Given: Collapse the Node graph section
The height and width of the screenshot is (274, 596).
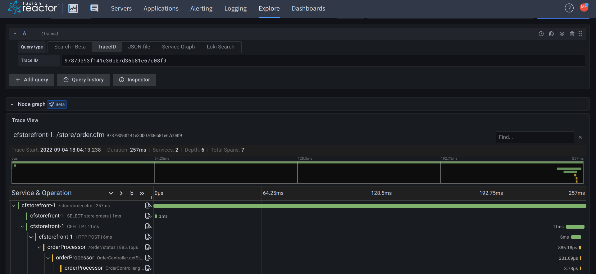Looking at the screenshot, I should pos(12,104).
